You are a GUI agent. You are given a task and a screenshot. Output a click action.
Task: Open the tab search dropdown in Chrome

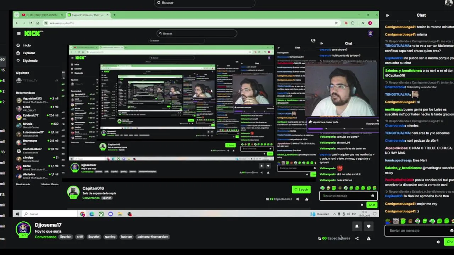tap(17, 15)
